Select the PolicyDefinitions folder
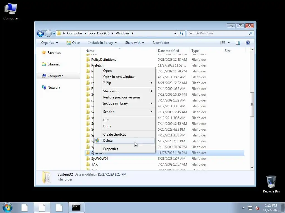 (x=104, y=60)
